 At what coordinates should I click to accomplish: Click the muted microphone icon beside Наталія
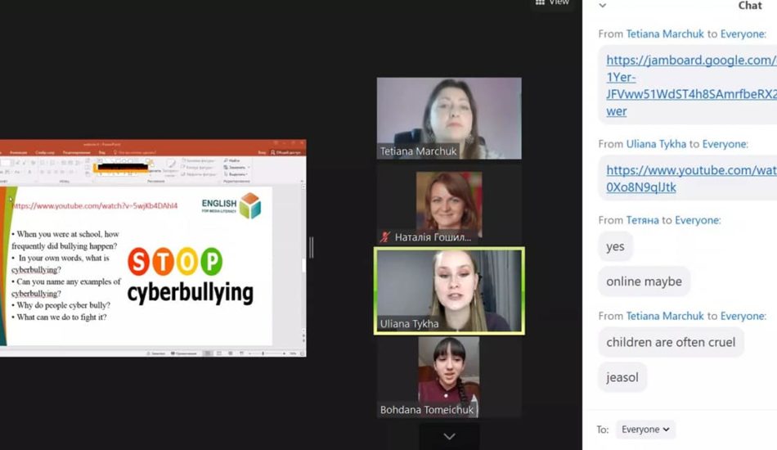(385, 237)
